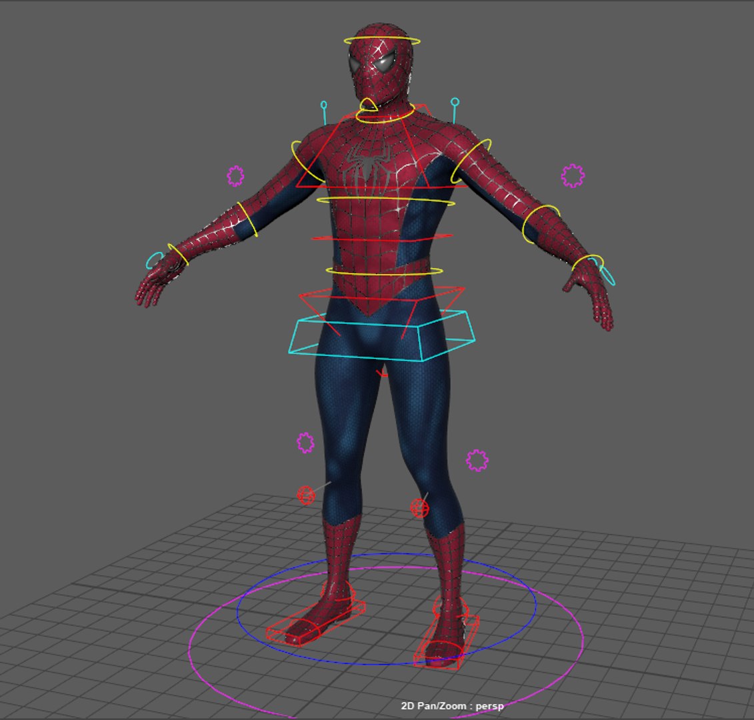Click magenta gear control beside screen-left thigh
Viewport: 754px width, 720px height.
pyautogui.click(x=305, y=443)
